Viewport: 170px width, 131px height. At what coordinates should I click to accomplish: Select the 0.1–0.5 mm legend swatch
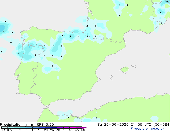[x=5, y=128]
